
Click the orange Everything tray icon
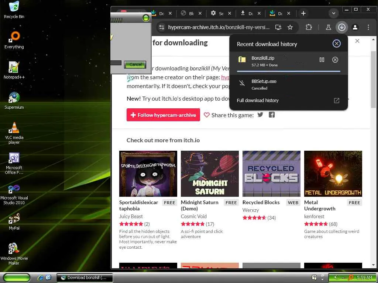click(351, 277)
